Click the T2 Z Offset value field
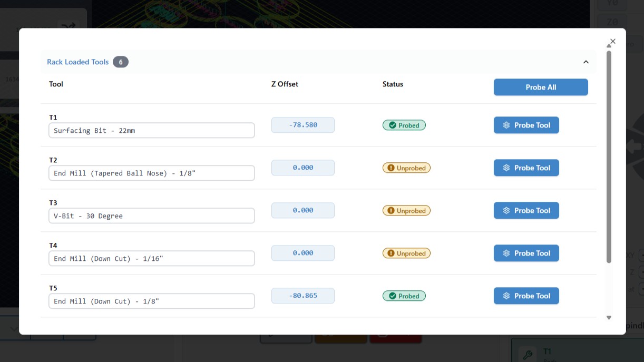This screenshot has height=362, width=644. 303,168
